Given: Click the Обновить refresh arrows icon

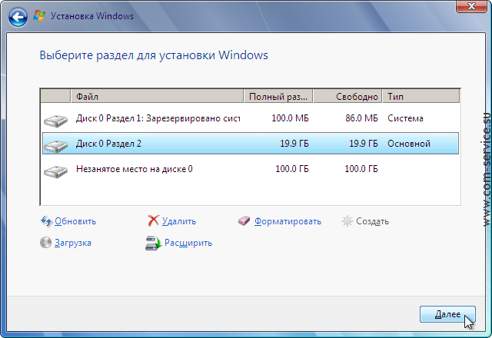Looking at the screenshot, I should pos(46,221).
